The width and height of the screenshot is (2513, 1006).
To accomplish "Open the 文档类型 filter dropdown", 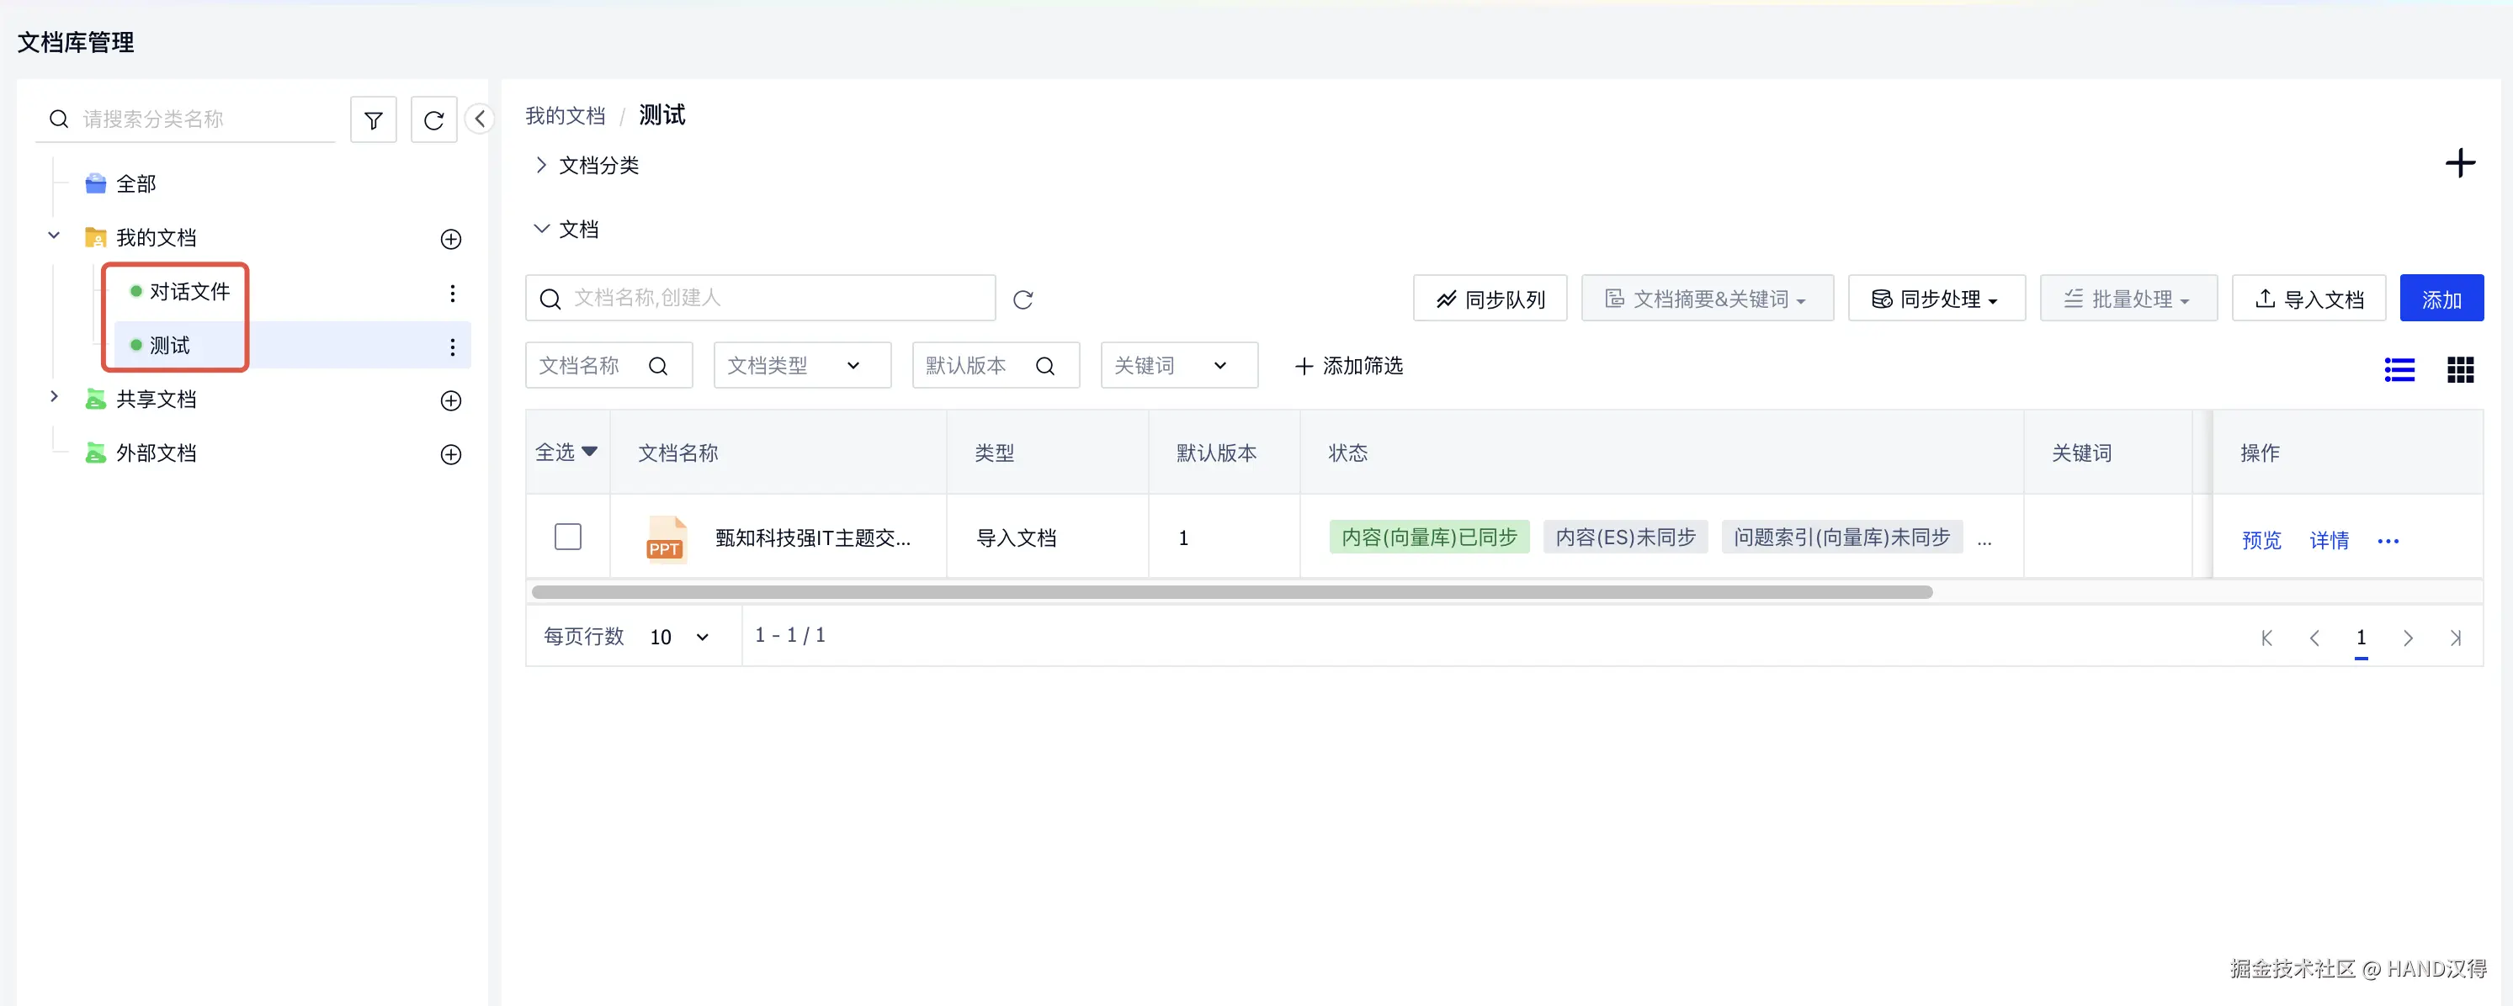I will (801, 366).
